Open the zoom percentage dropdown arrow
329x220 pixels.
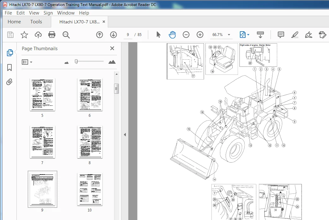tap(229, 35)
